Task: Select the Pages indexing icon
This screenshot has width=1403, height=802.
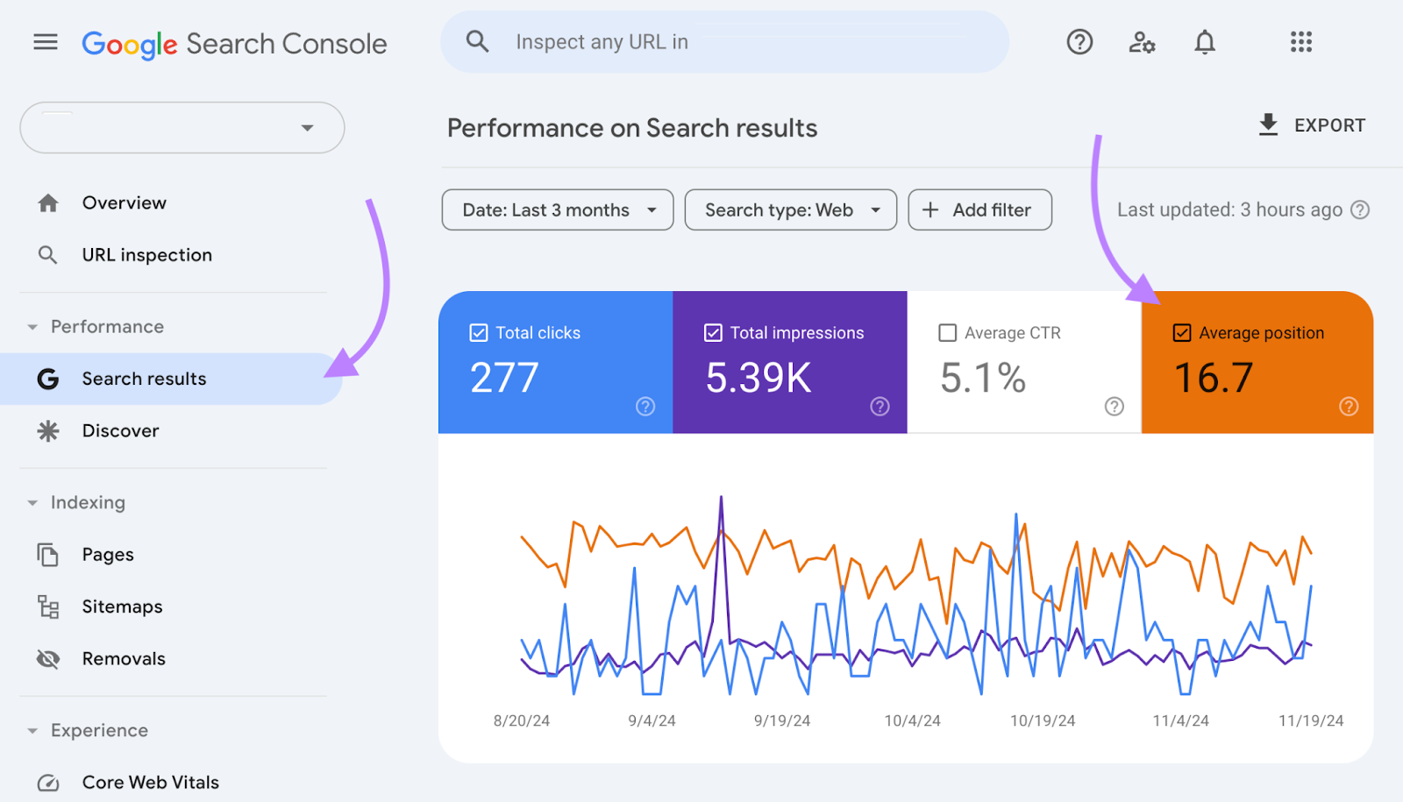Action: pyautogui.click(x=48, y=554)
